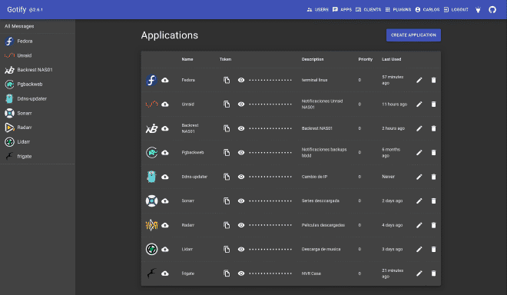This screenshot has width=507, height=295.
Task: Edit the Lidarr application entry
Action: point(419,249)
